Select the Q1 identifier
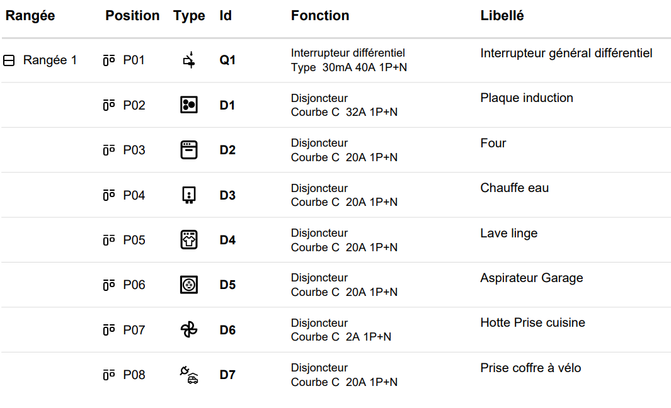The height and width of the screenshot is (408, 671). [x=227, y=60]
